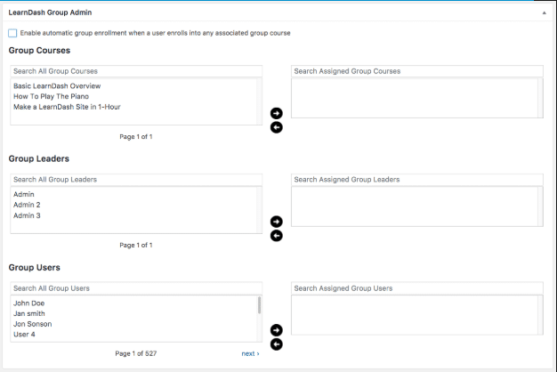The image size is (557, 372).
Task: Click right arrow to assign Group Leaders
Action: [277, 222]
